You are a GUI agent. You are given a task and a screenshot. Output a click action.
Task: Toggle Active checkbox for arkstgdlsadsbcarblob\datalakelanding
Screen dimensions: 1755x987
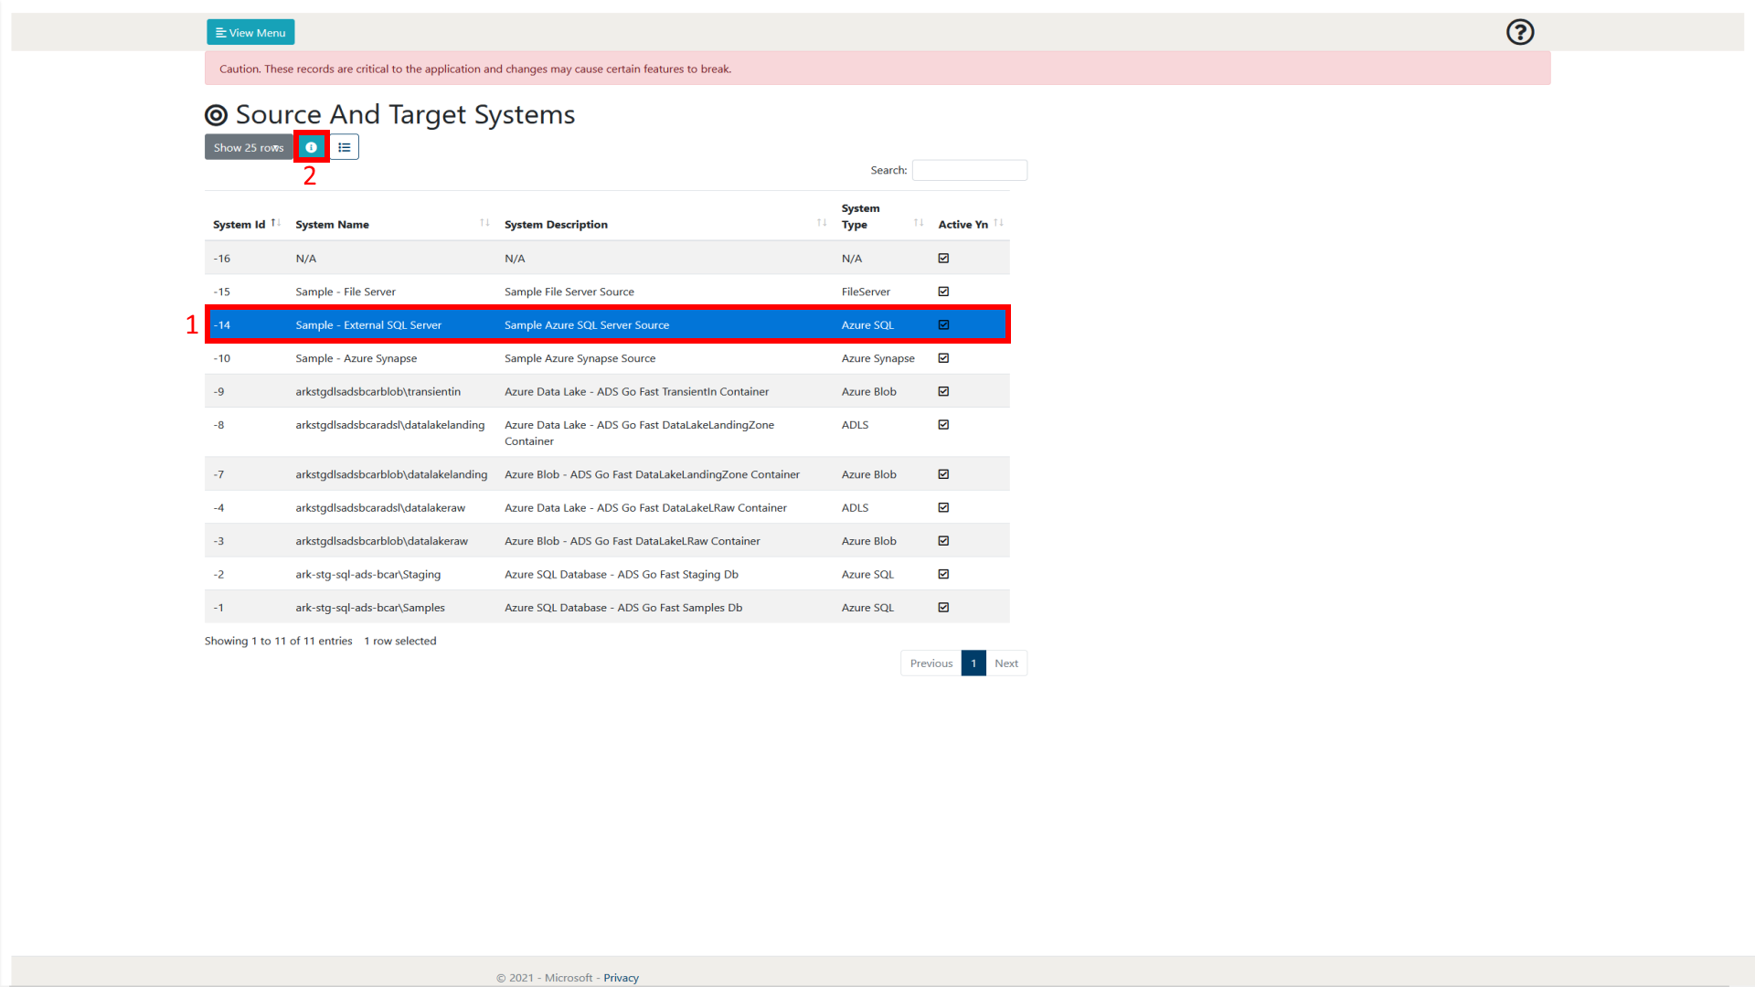[x=943, y=474]
